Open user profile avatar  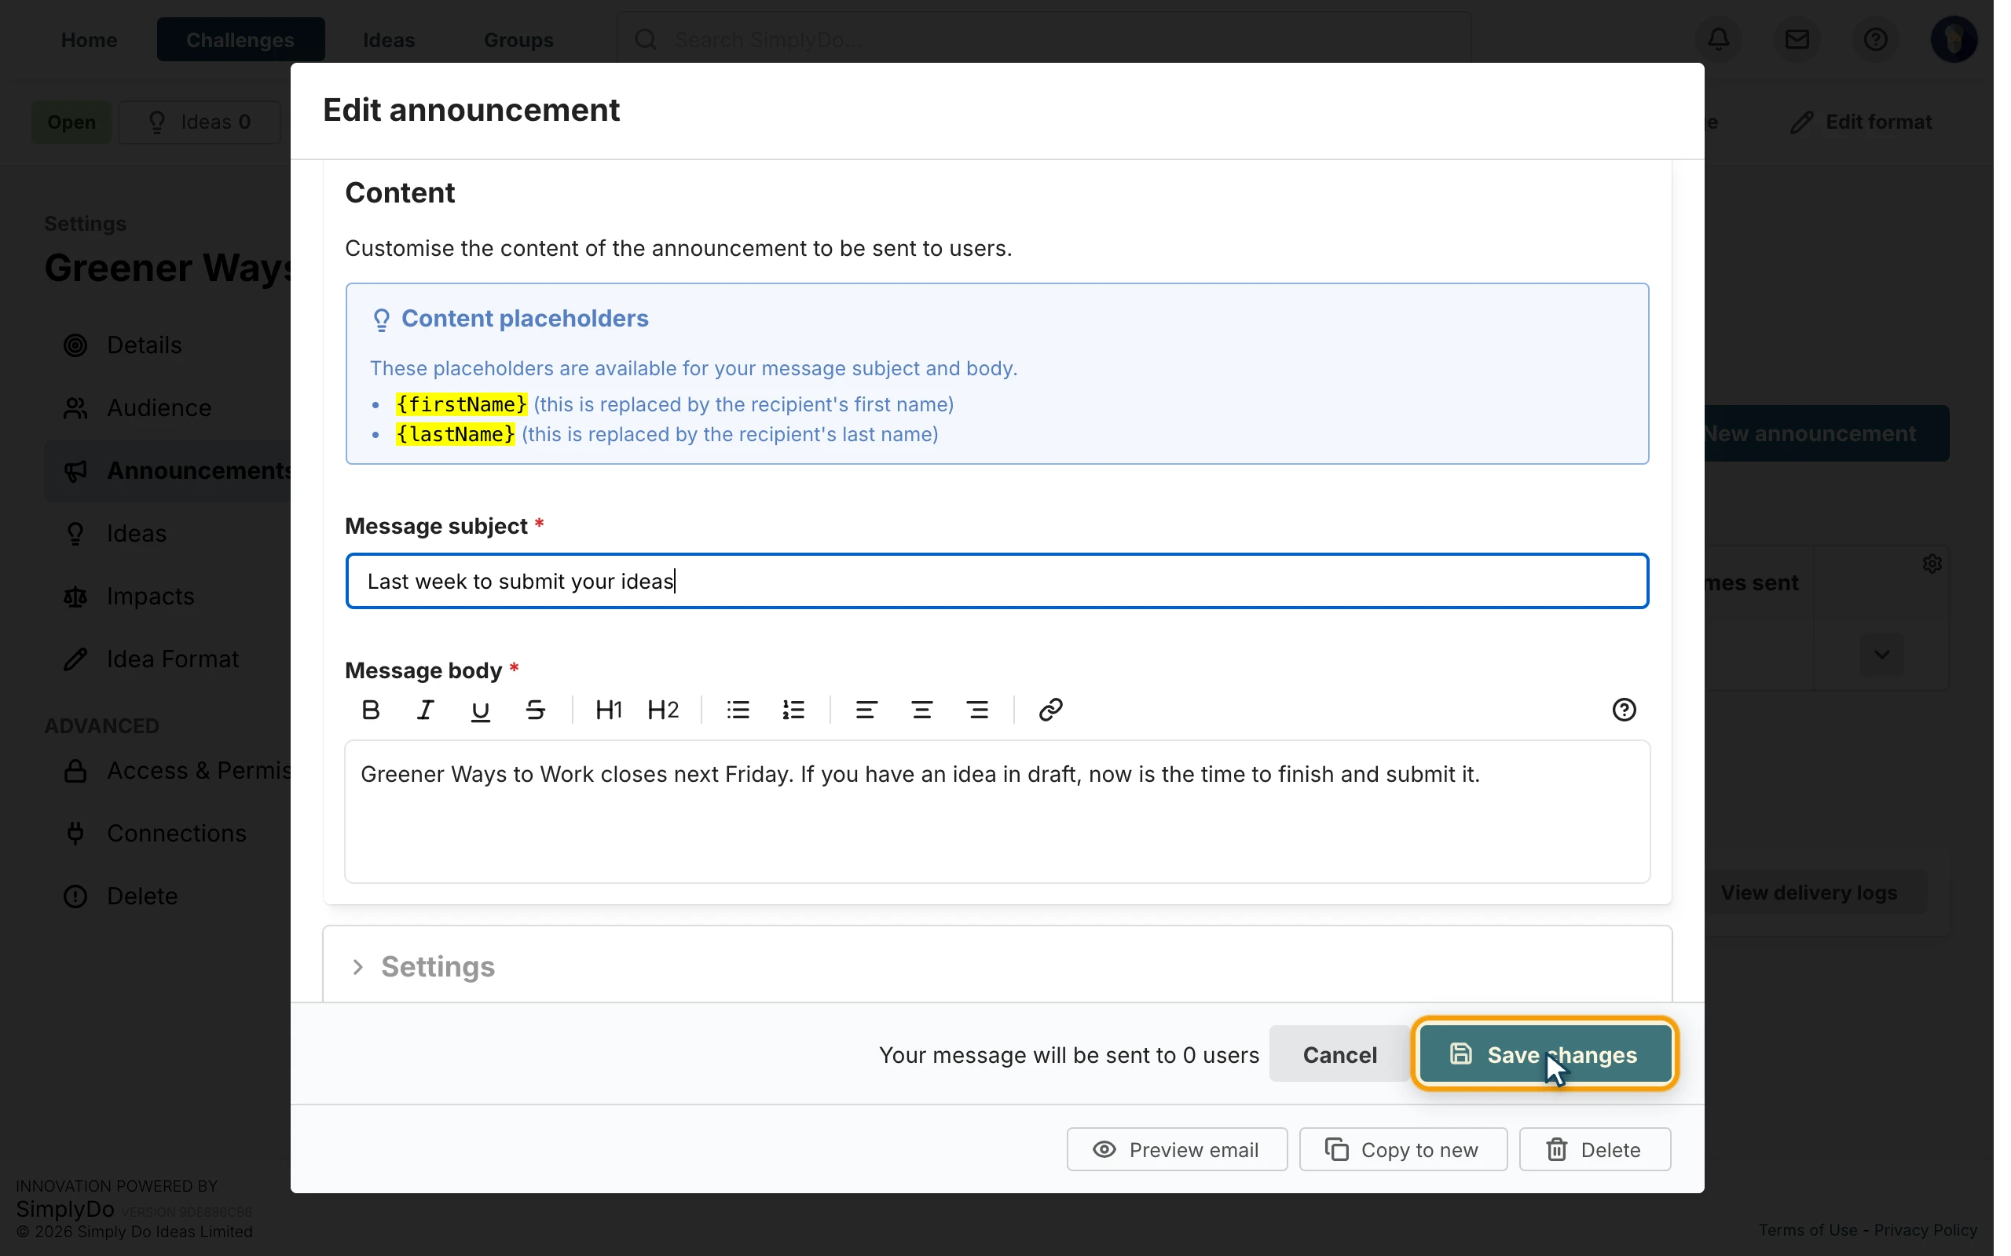(1954, 39)
